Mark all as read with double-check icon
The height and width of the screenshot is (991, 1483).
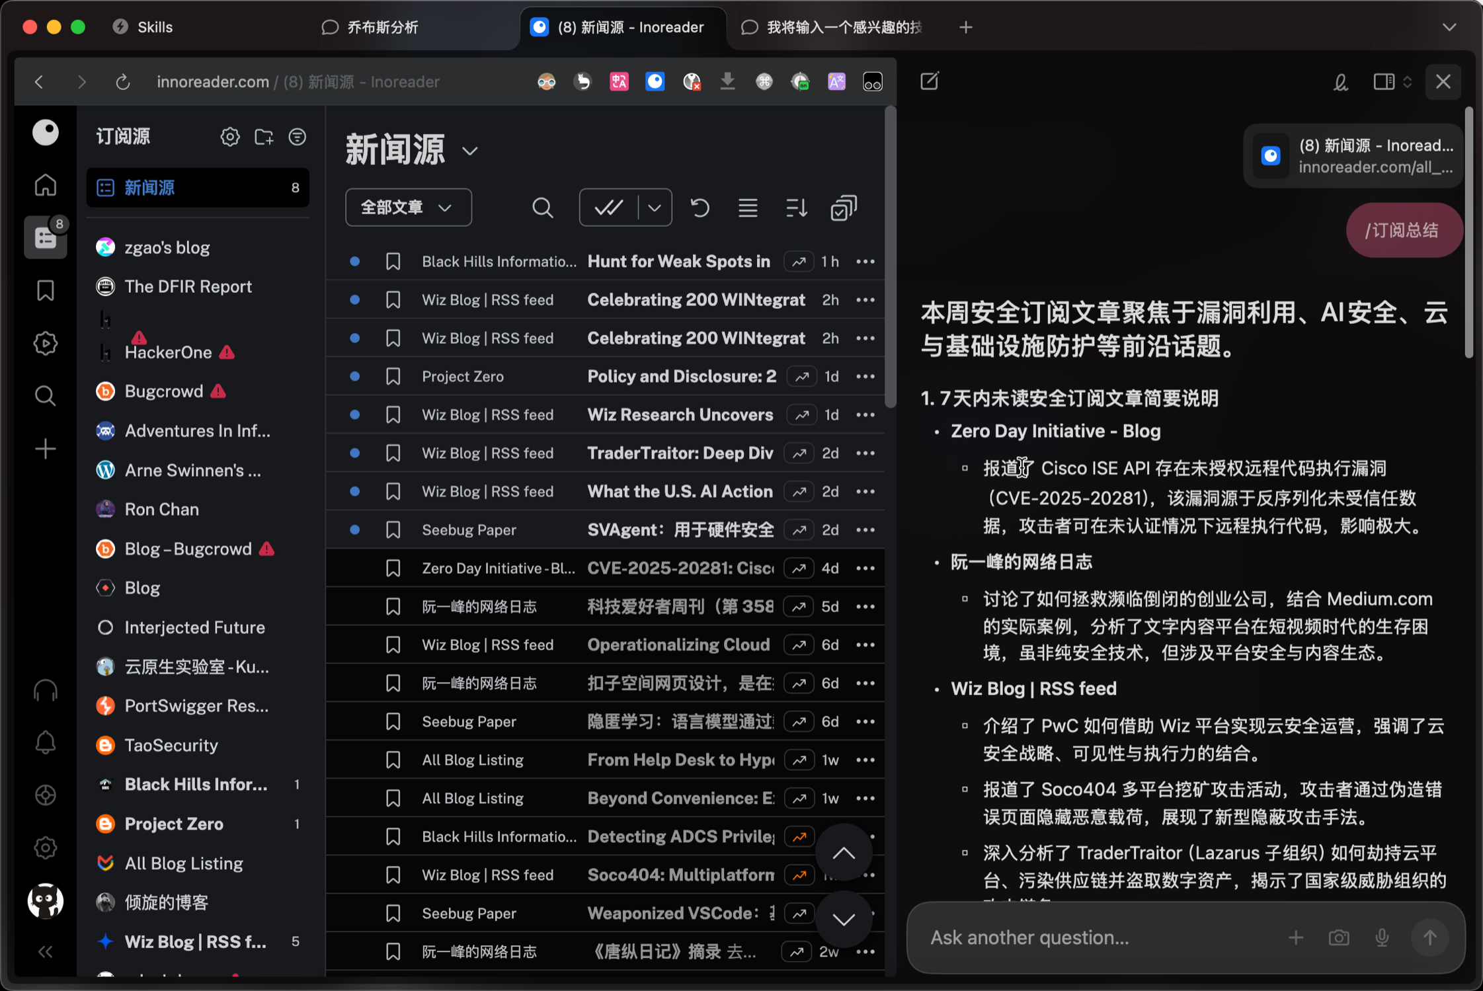pyautogui.click(x=608, y=208)
